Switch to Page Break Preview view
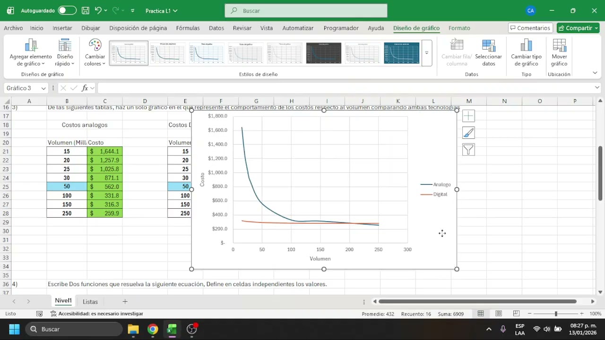Image resolution: width=605 pixels, height=340 pixels. 516,314
